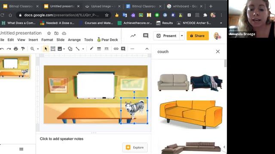Click the browser Home icon
The image size is (275, 154).
coord(10,15)
